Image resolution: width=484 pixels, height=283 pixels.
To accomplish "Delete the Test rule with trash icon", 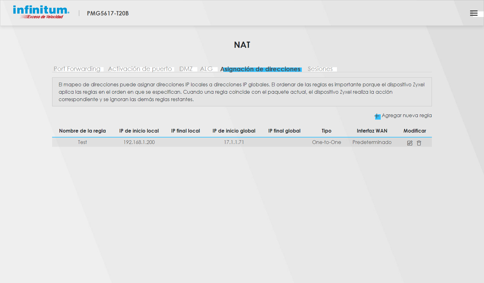I will coord(419,143).
